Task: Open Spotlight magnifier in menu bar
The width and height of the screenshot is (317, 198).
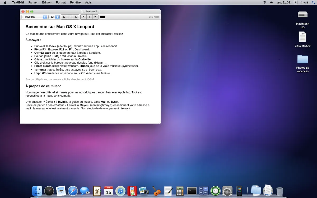Action: pos(314,2)
